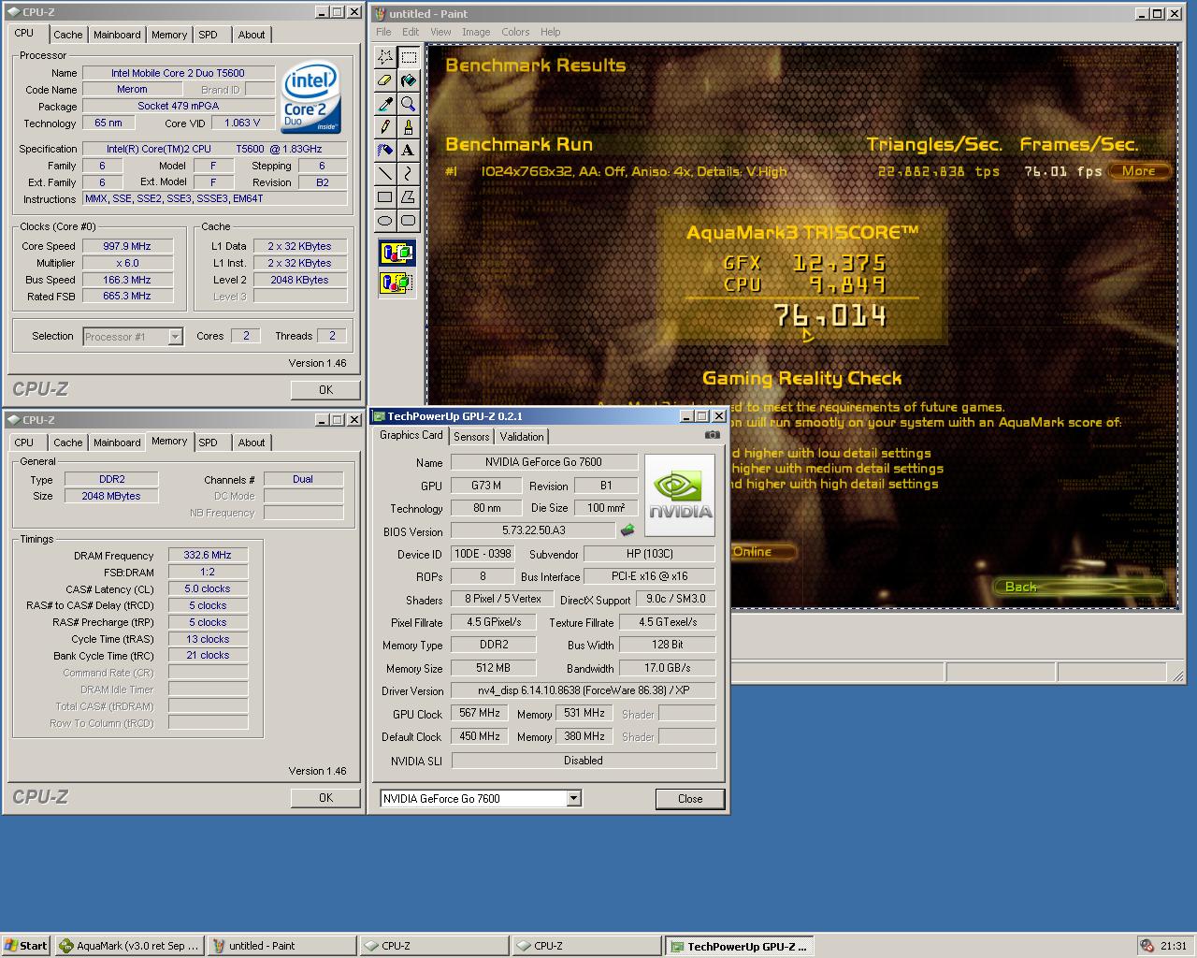
Task: Switch to Cache tab in top CPU-Z
Action: pyautogui.click(x=67, y=35)
